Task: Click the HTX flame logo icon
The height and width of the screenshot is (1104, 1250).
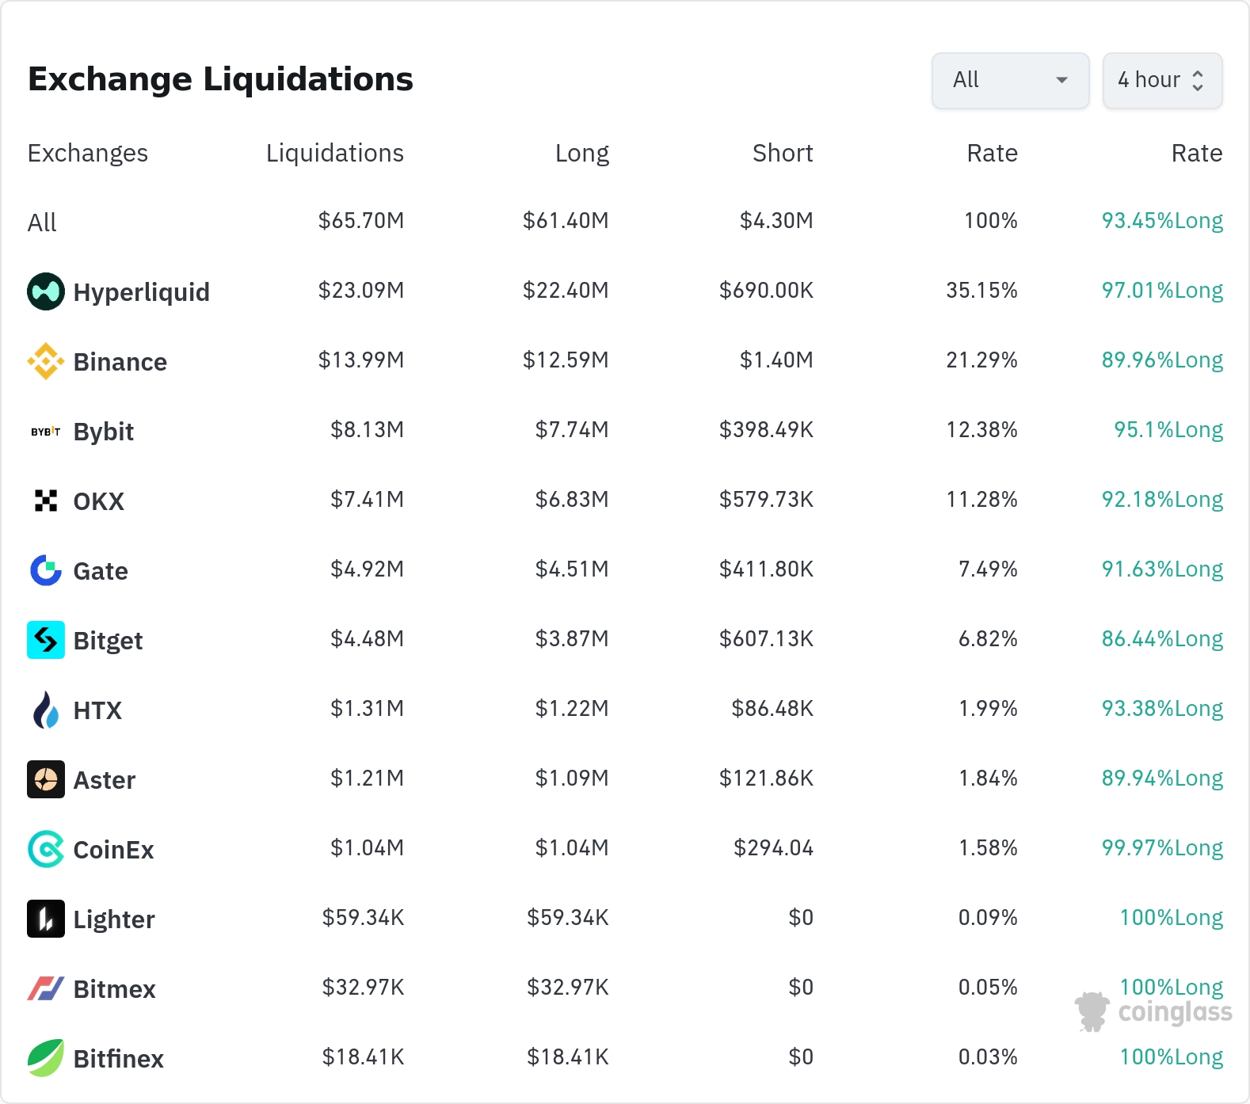Action: click(x=46, y=710)
